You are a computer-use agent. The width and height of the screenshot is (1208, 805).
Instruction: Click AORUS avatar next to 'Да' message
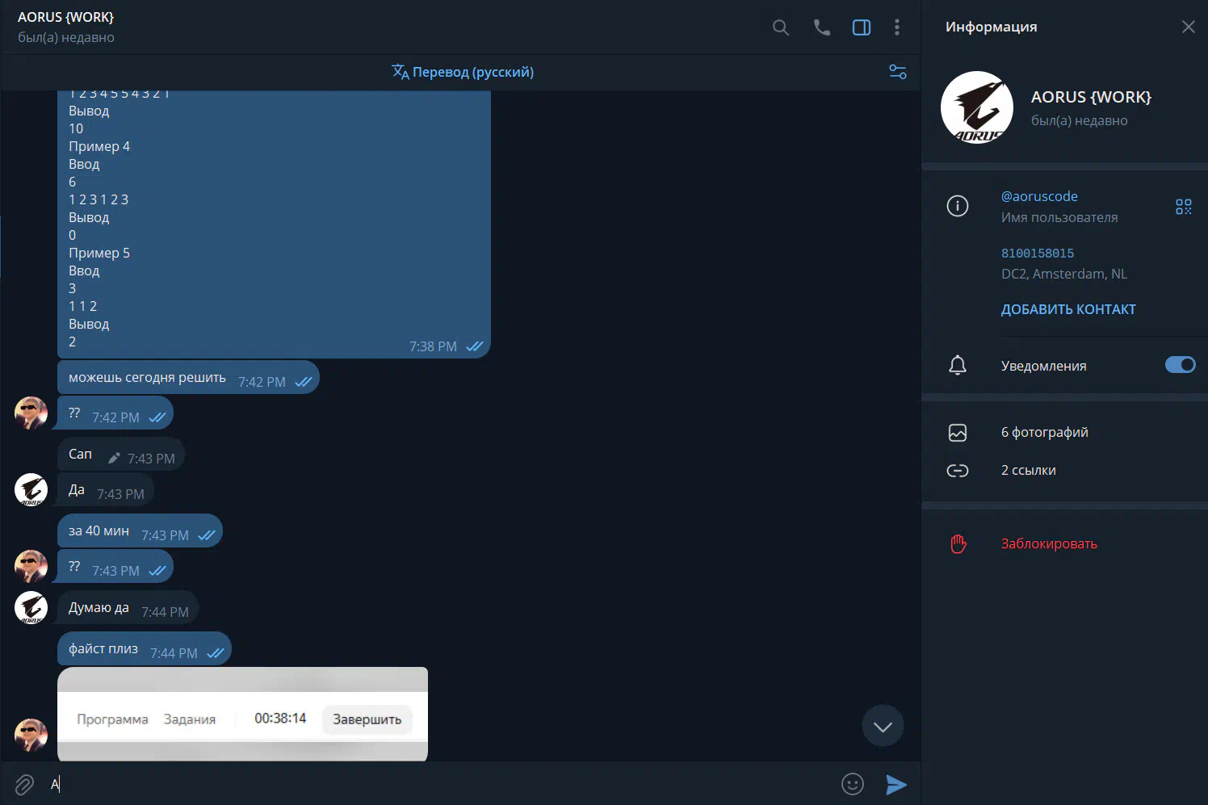click(x=31, y=489)
